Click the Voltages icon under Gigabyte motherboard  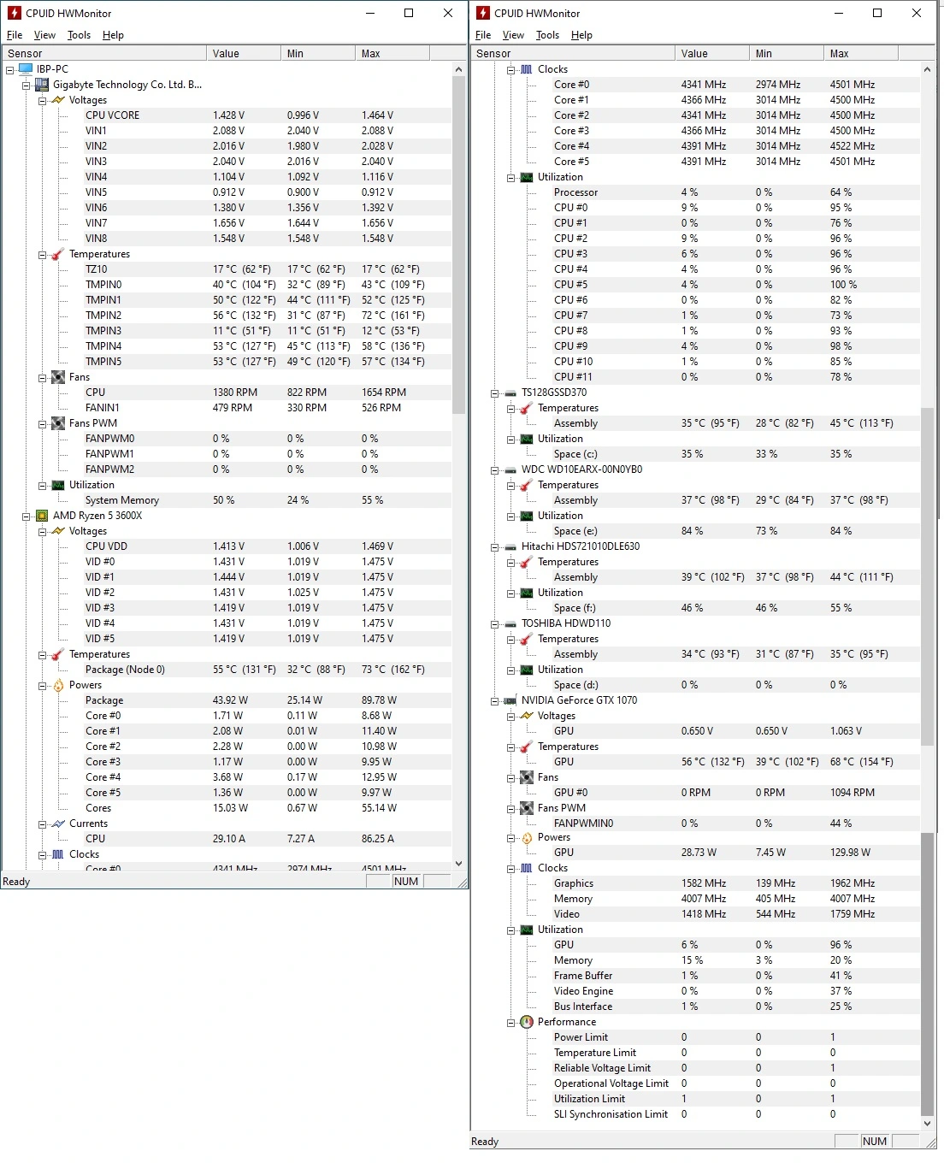tap(58, 100)
